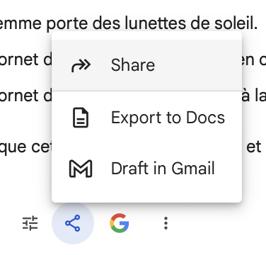Click the word "des" in the top sentence
Image resolution: width=266 pixels, height=255 pixels.
[x=107, y=23]
